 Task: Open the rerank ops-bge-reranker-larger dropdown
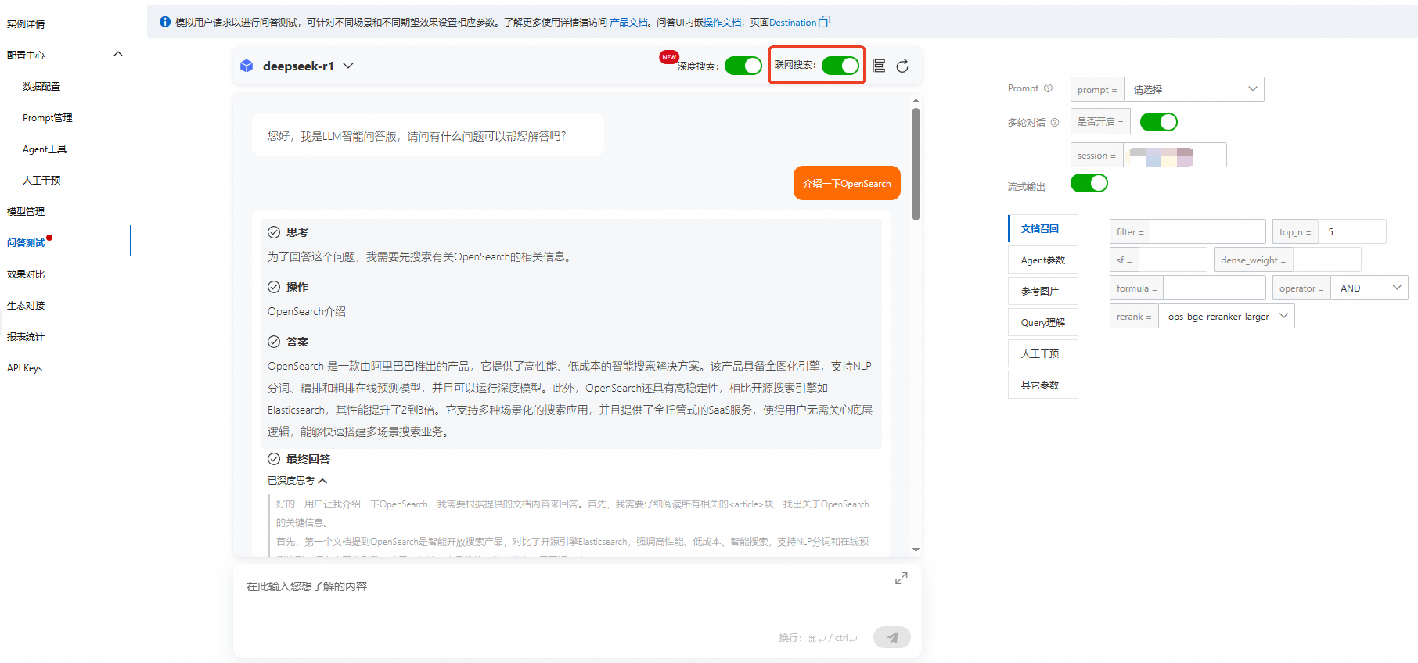(x=1225, y=317)
